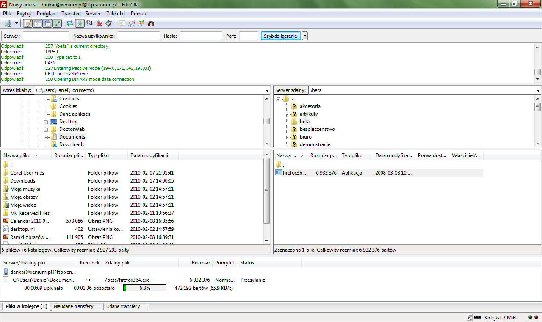Screen dimensions: 542x322
Task: Open the Serwer zdalny path dropdown
Action: [x=538, y=90]
